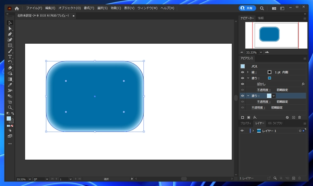Viewport: 313px width, 186px height.
Task: Select the Puppet Warp tool
Action: click(x=10, y=90)
